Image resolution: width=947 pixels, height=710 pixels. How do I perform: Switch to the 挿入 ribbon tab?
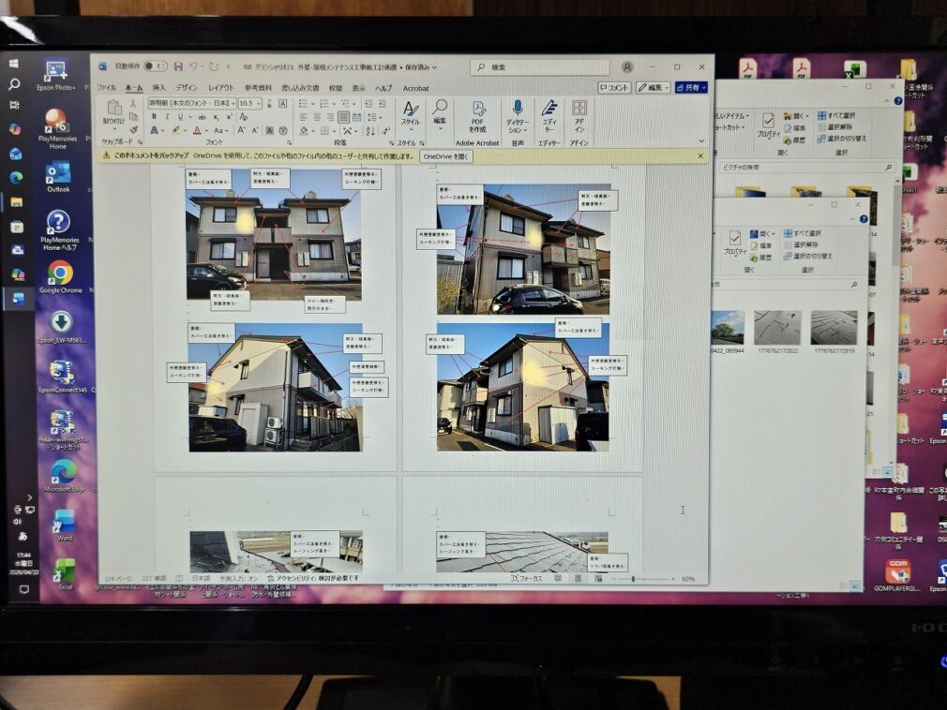pyautogui.click(x=158, y=88)
